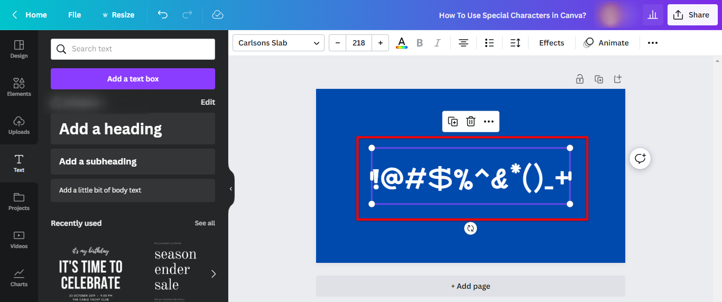Open the Carlsons Slab font dropdown
722x302 pixels.
click(x=279, y=43)
